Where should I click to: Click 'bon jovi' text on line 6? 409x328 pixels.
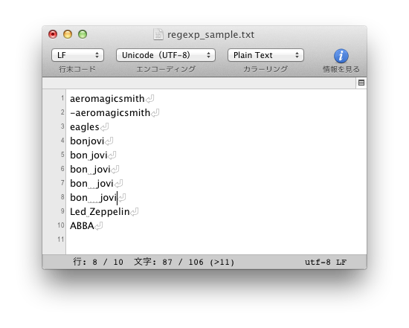(x=90, y=170)
